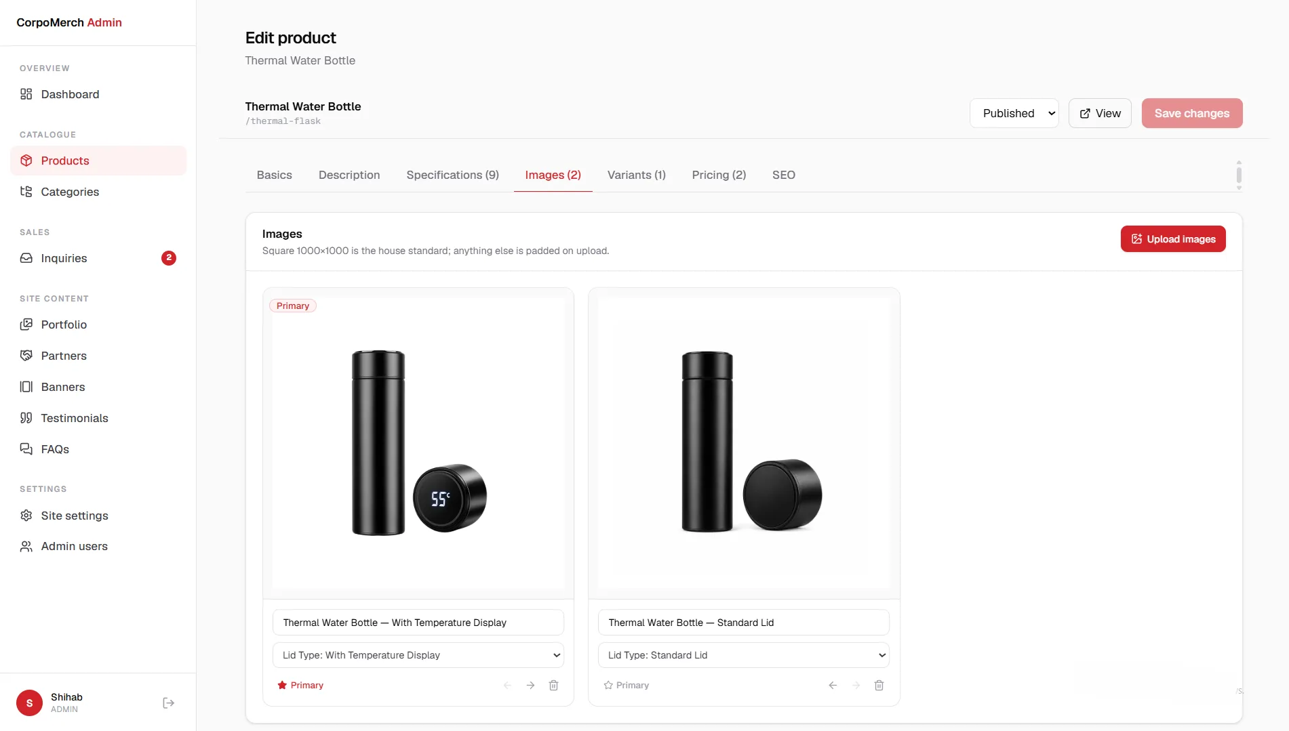Image resolution: width=1289 pixels, height=731 pixels.
Task: Click the CorpoMerch Admin logo
Action: [69, 22]
